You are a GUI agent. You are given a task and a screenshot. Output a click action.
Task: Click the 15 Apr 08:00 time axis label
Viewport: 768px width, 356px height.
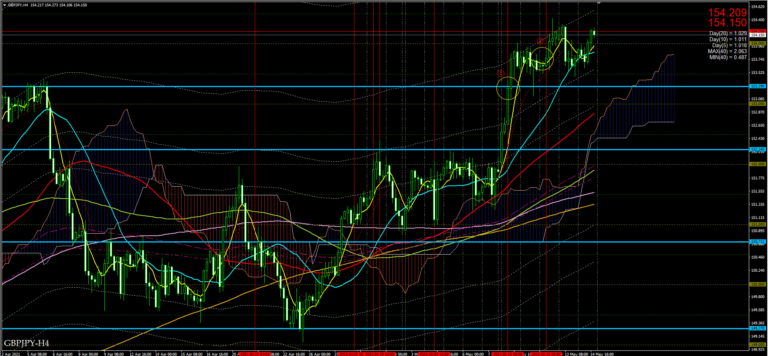[x=192, y=354]
